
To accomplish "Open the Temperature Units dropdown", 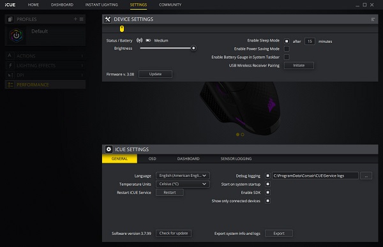I will pyautogui.click(x=183, y=184).
